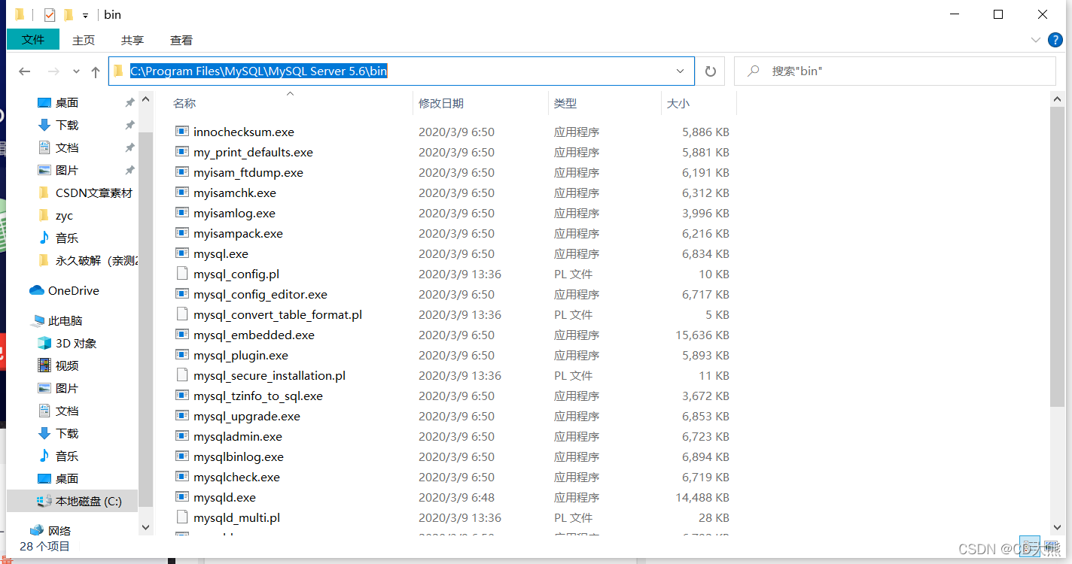Refresh the bin folder view
1072x564 pixels.
710,71
